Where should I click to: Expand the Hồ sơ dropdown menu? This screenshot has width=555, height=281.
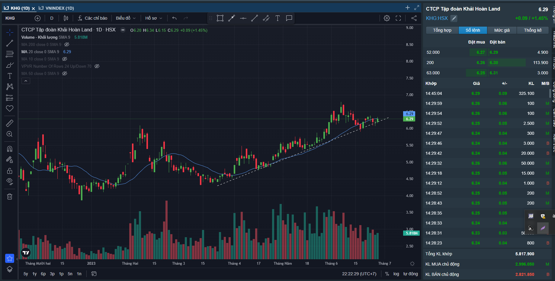[153, 18]
